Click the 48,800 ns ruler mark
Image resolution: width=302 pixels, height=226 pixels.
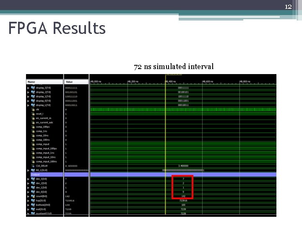245,82
